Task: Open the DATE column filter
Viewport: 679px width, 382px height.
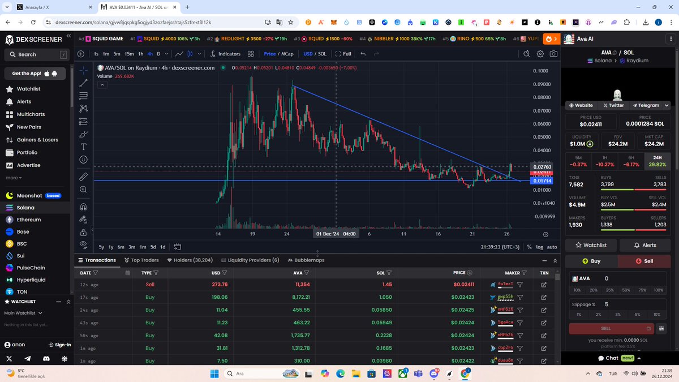Action: pyautogui.click(x=95, y=273)
